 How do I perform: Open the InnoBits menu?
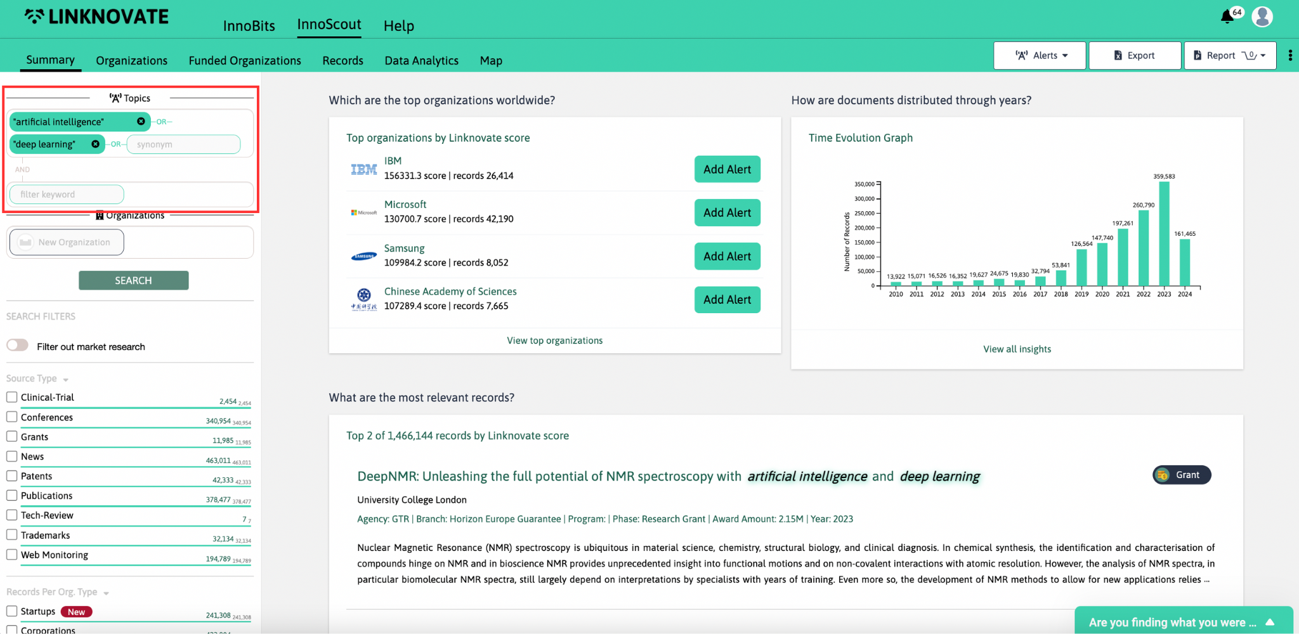click(249, 26)
